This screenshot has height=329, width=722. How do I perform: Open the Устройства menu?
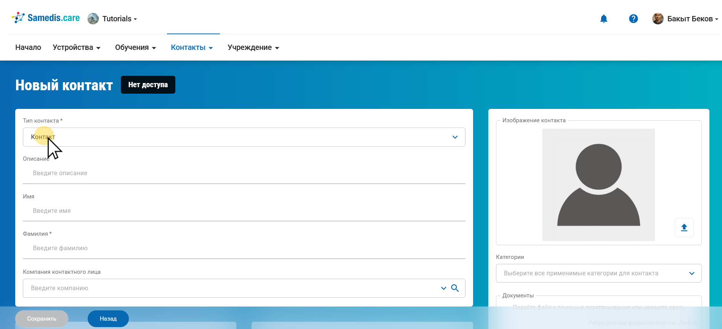pyautogui.click(x=76, y=48)
